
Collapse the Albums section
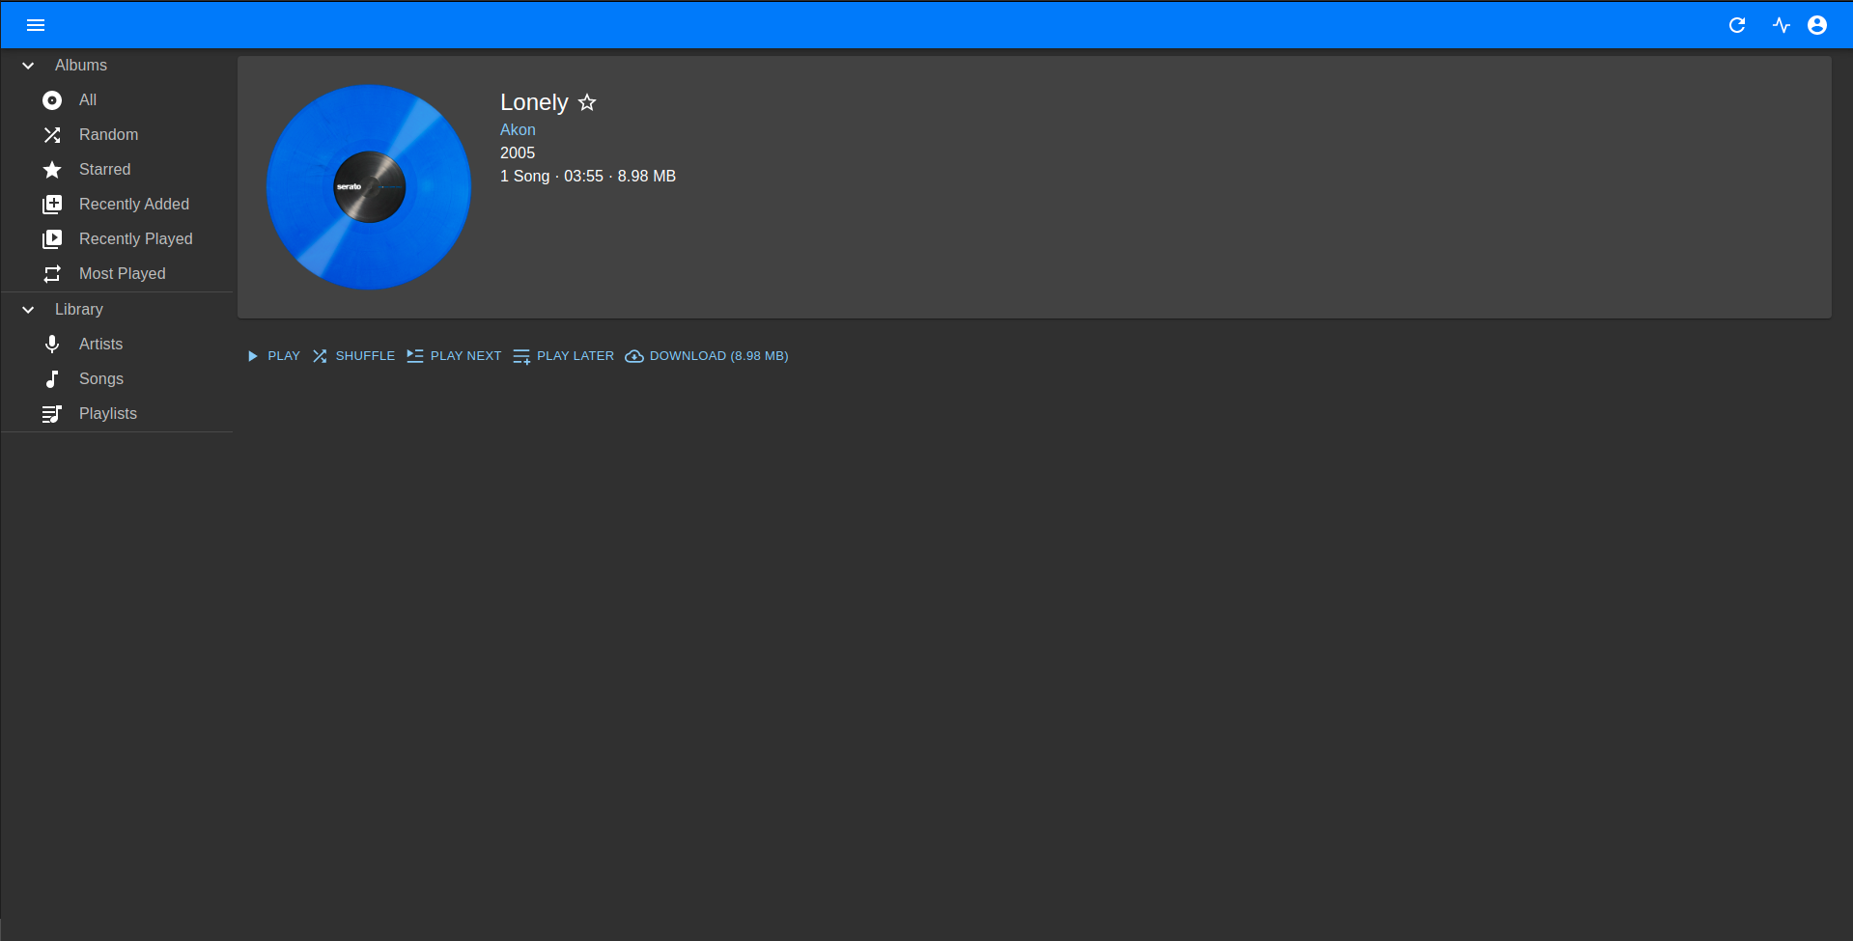tap(27, 65)
